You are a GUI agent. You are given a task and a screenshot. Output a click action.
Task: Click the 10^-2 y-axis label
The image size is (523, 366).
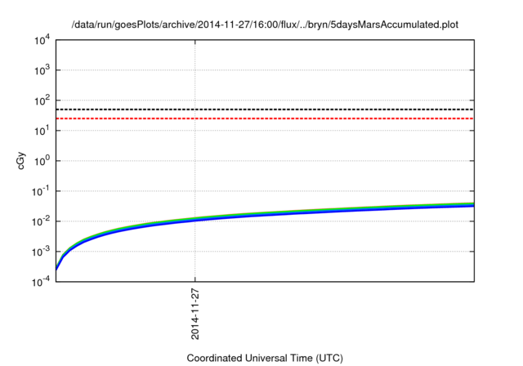(x=41, y=222)
